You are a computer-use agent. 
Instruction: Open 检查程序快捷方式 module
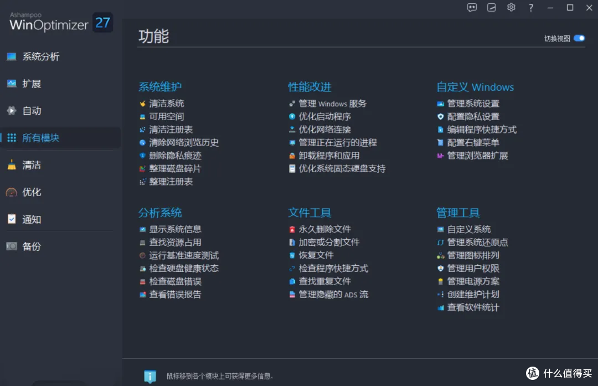(x=328, y=268)
